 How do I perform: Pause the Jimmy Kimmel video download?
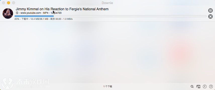tap(210, 10)
